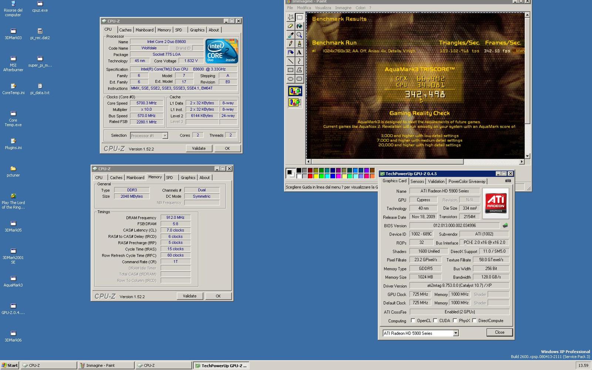Open the Graphics tab in top CPU-Z
Image resolution: width=592 pixels, height=370 pixels.
click(197, 30)
